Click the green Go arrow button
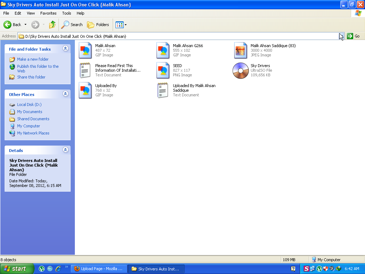Screen dimensions: 365x274 [x=350, y=36]
